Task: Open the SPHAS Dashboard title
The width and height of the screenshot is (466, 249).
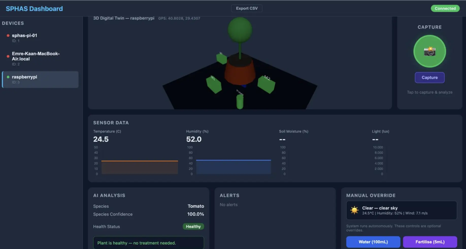Action: [x=34, y=9]
